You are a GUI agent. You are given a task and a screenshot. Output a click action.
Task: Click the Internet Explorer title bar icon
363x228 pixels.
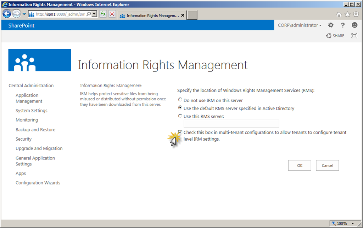coord(5,4)
